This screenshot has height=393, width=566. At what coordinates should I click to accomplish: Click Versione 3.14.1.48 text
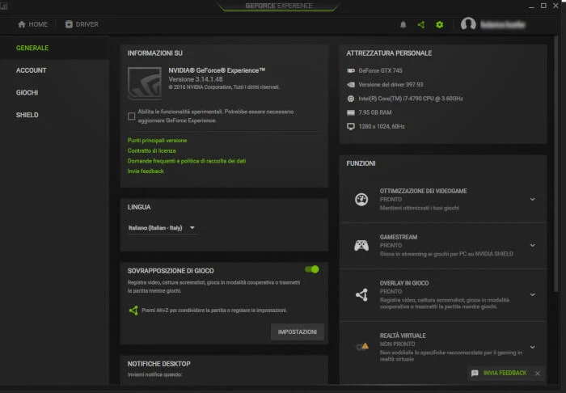coord(196,79)
